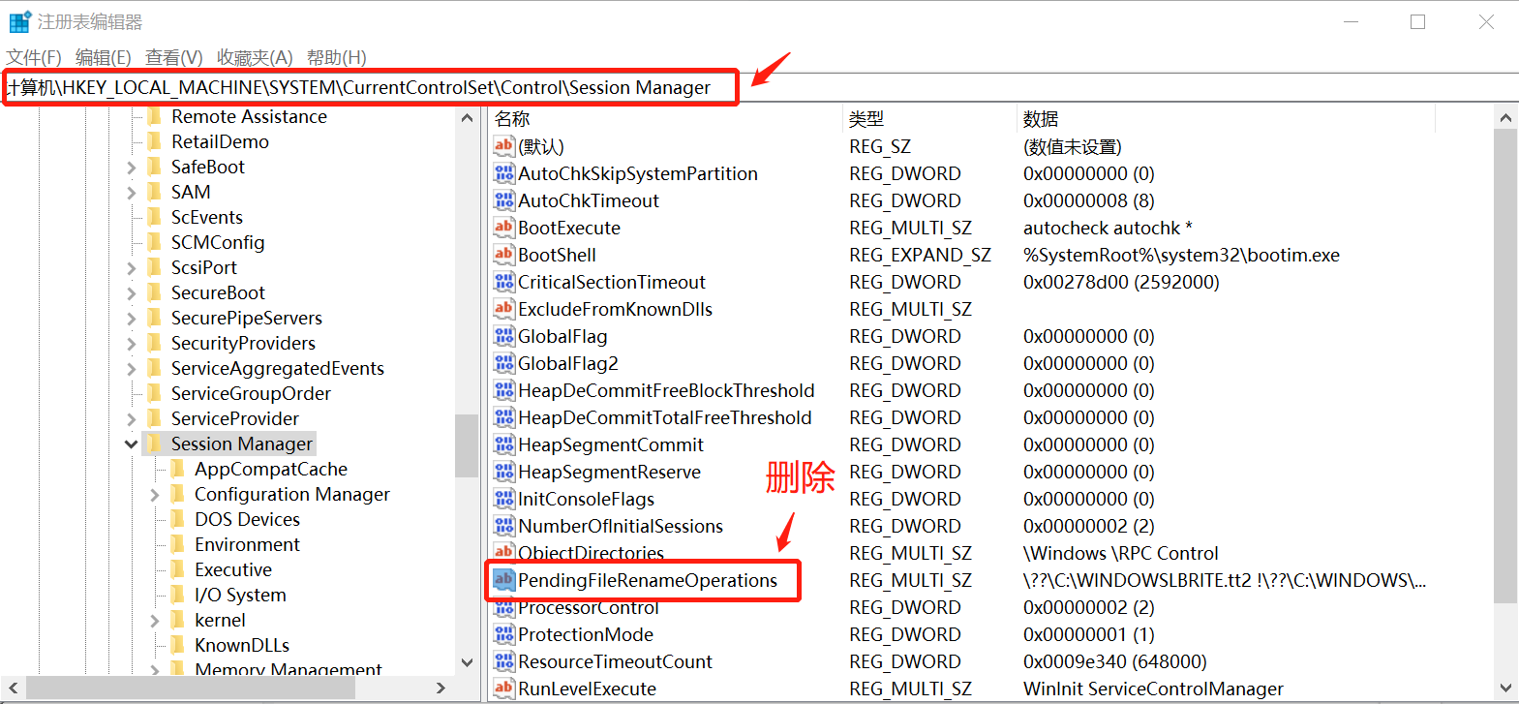1519x704 pixels.
Task: Open the 收藏夹(A) menu
Action: pos(255,57)
